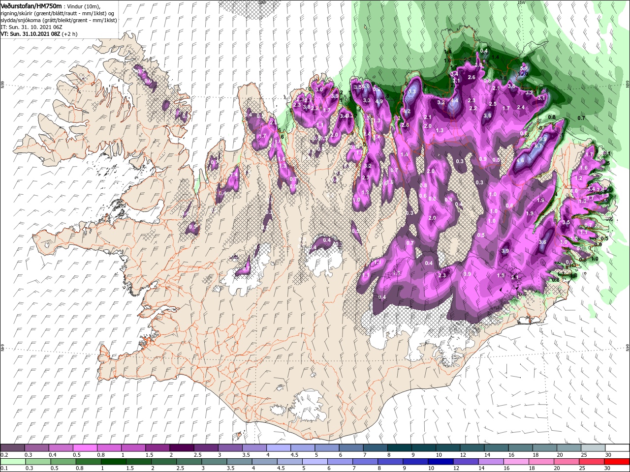
Task: Click the '4.6' precipitation value on map
Action: click(x=520, y=160)
